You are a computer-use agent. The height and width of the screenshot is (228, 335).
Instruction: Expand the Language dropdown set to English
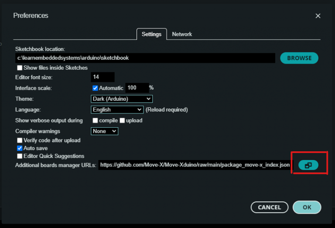(x=117, y=110)
